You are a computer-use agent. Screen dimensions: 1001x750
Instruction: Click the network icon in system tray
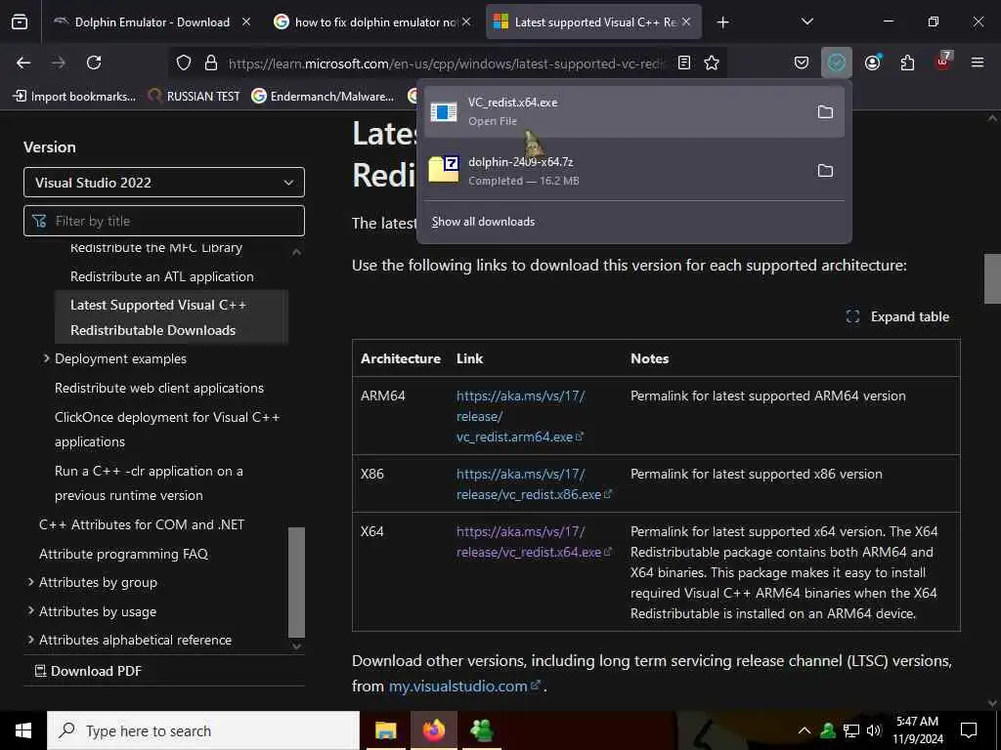(x=851, y=730)
